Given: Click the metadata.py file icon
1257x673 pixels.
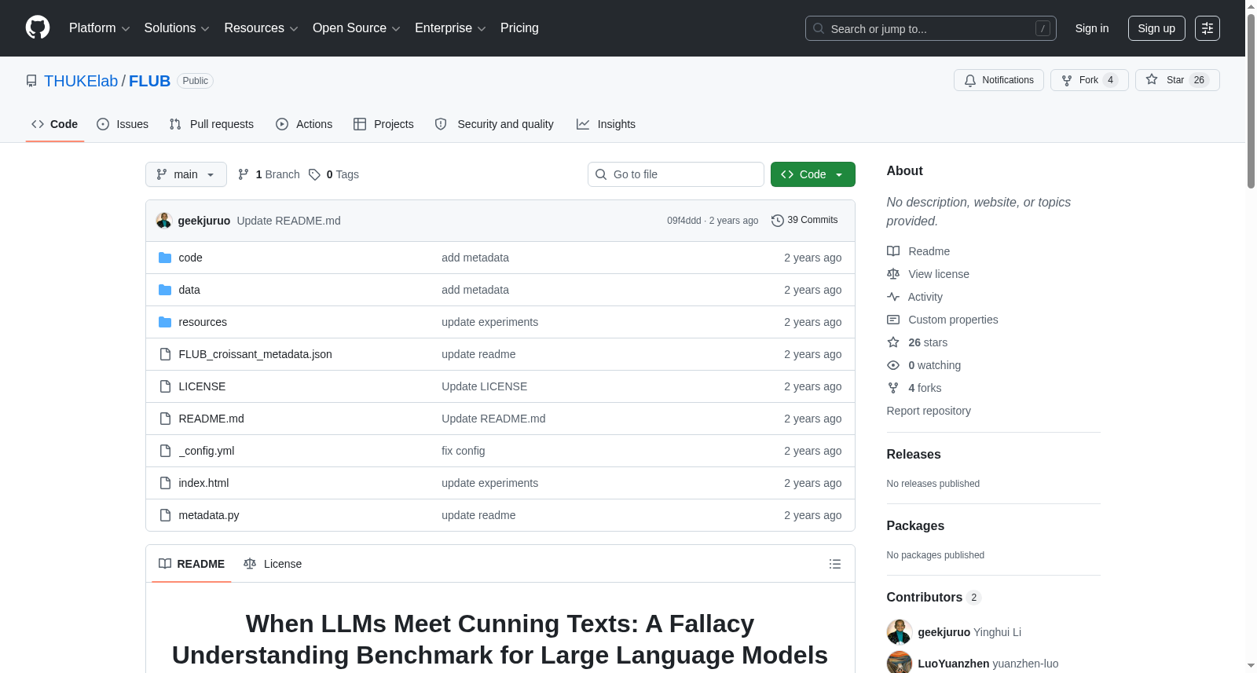Looking at the screenshot, I should 165,515.
